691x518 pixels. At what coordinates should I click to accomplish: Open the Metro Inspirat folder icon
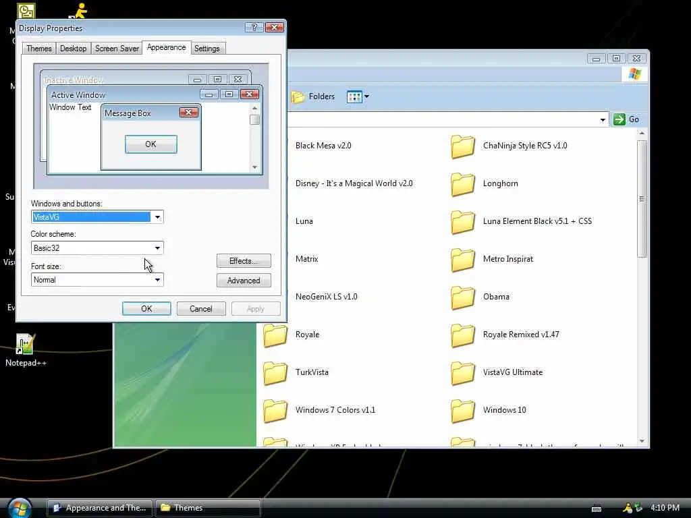(463, 260)
